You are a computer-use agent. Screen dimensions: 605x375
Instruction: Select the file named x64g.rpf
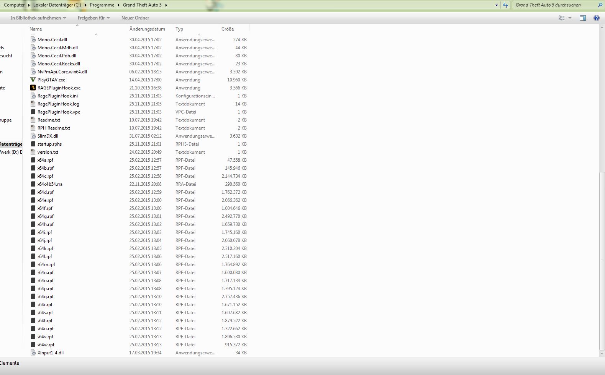click(x=46, y=216)
